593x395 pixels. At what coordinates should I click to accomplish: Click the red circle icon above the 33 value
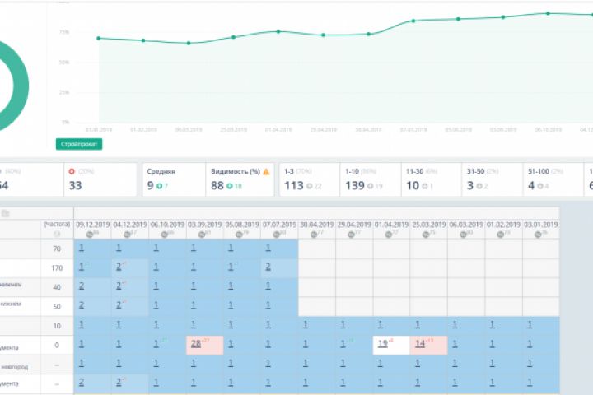[x=72, y=171]
